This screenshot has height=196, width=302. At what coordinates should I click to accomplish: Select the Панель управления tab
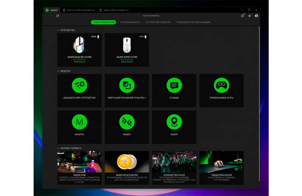103,22
